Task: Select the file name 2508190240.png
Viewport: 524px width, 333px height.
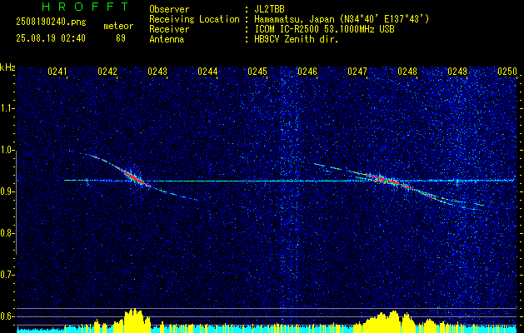Action: coord(51,22)
